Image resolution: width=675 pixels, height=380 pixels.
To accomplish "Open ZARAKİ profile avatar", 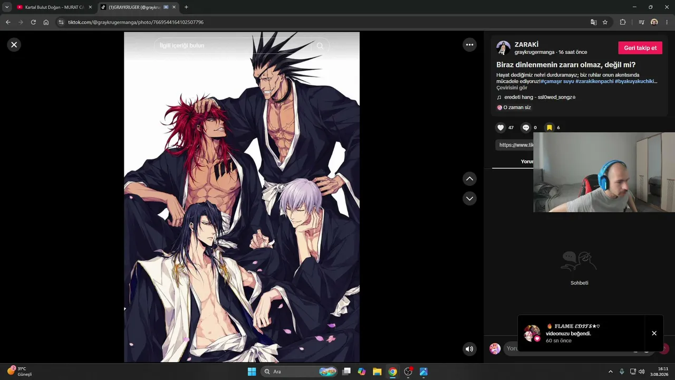I will 503,47.
